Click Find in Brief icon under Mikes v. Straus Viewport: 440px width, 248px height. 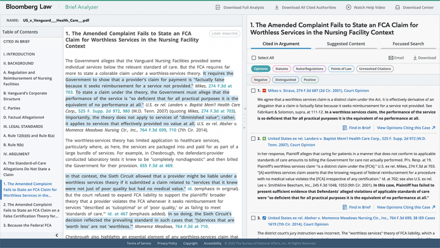click(x=345, y=128)
